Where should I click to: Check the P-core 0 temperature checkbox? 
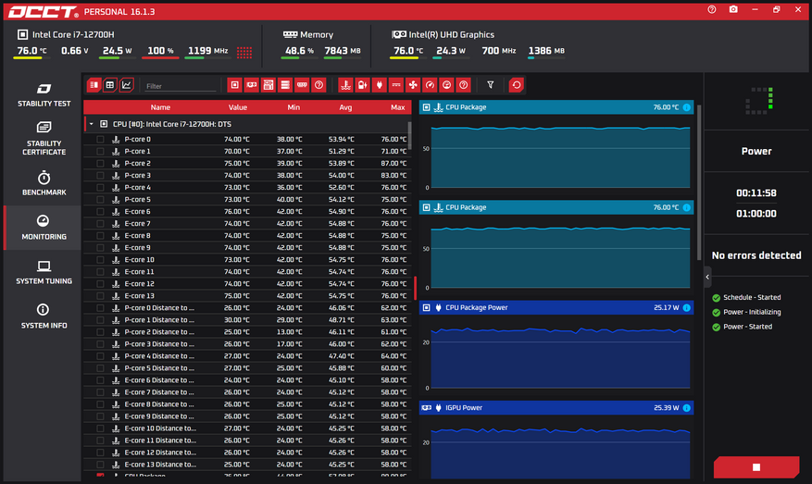point(100,140)
